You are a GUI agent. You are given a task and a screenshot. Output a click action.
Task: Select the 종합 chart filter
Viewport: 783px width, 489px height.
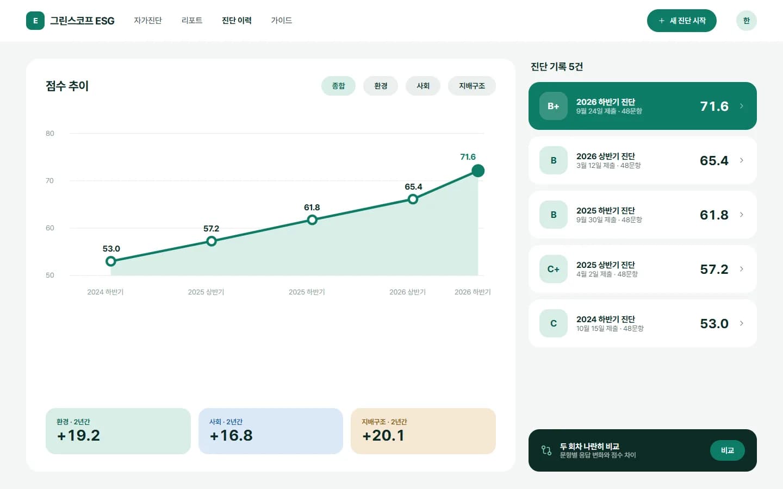338,86
